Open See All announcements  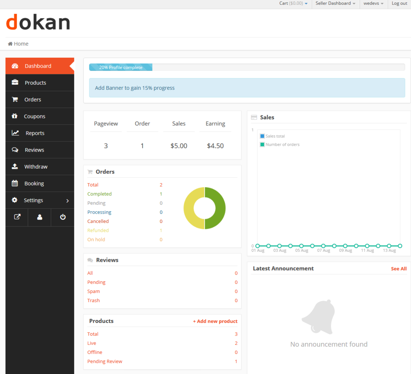click(399, 269)
